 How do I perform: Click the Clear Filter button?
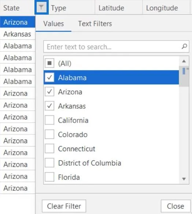64,206
